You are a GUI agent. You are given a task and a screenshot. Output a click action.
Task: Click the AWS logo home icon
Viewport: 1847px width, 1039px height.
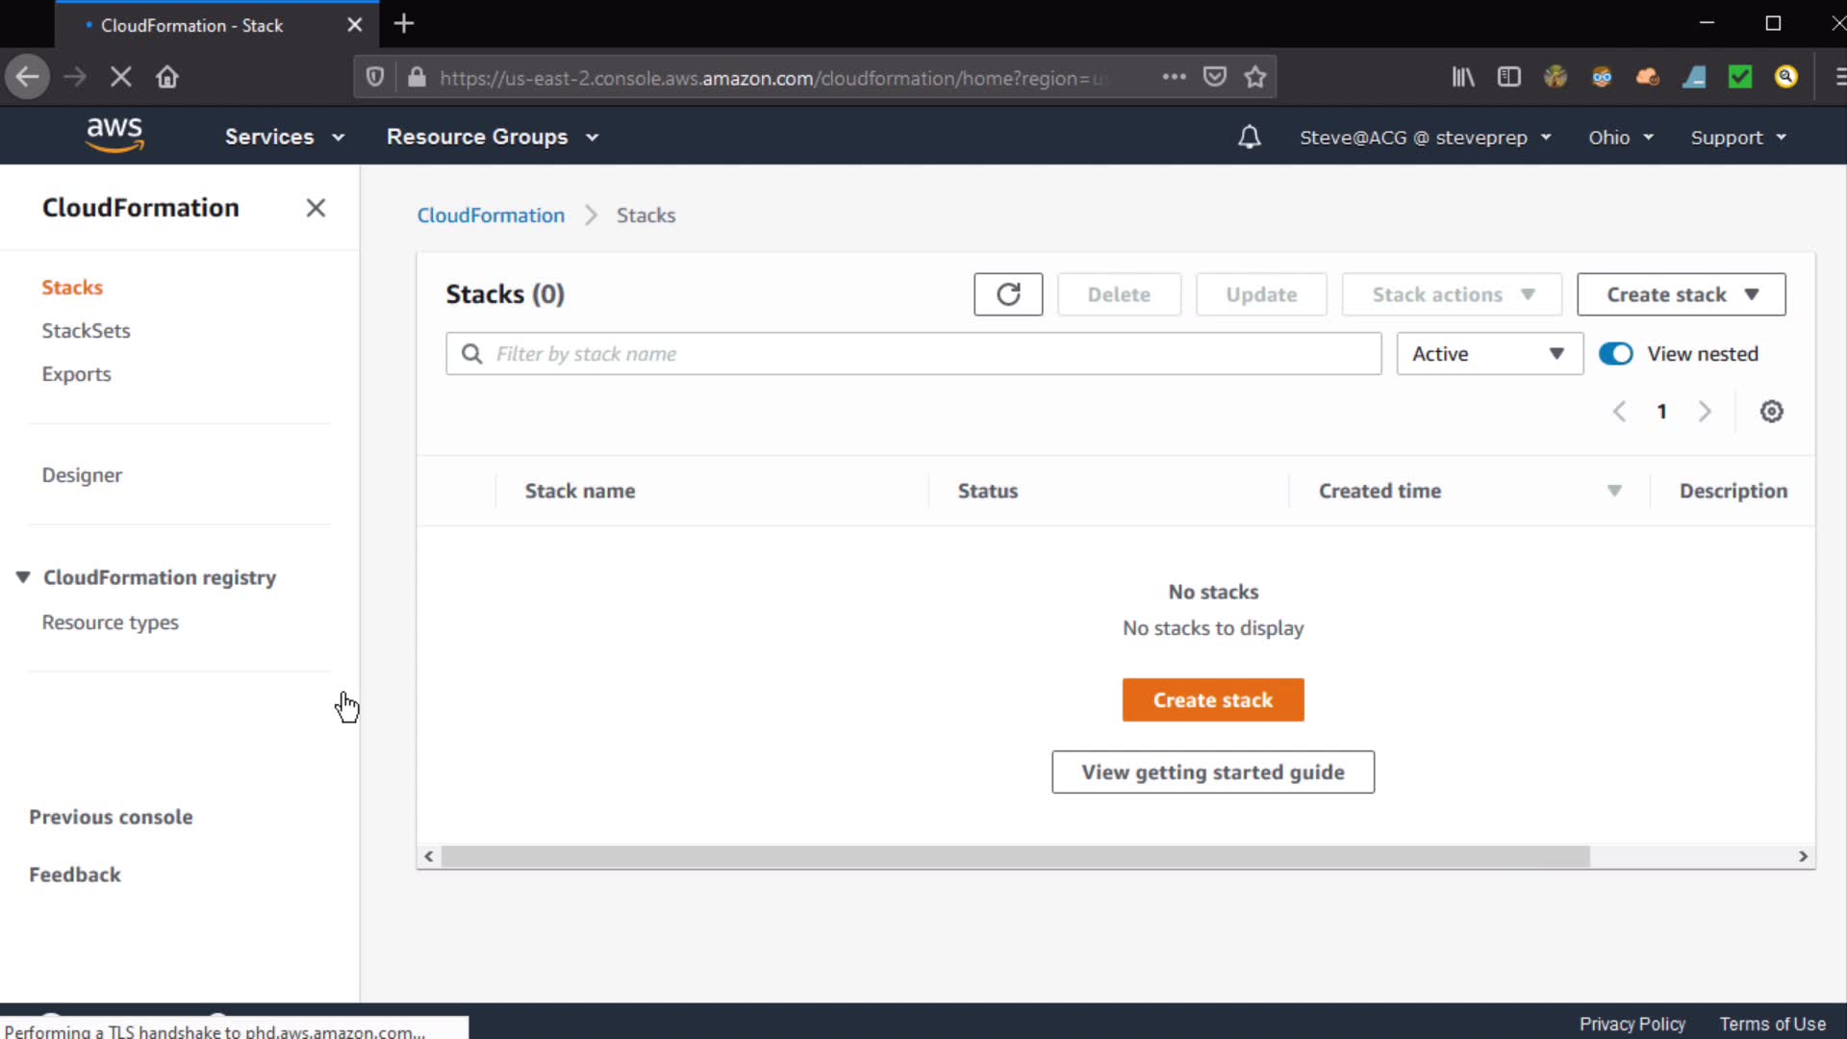[x=114, y=136]
